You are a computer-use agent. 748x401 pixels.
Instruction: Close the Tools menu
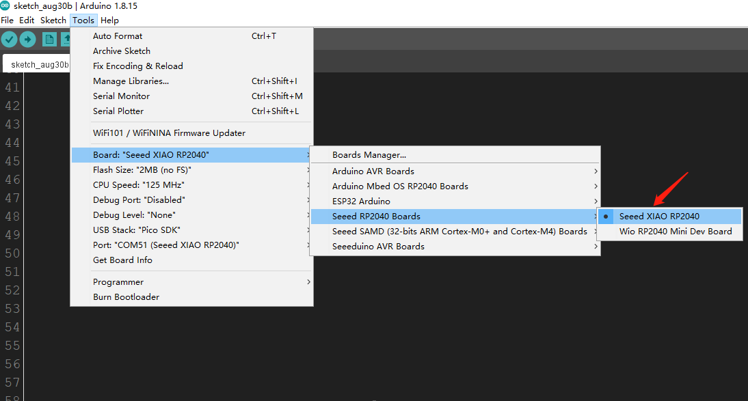(x=83, y=20)
